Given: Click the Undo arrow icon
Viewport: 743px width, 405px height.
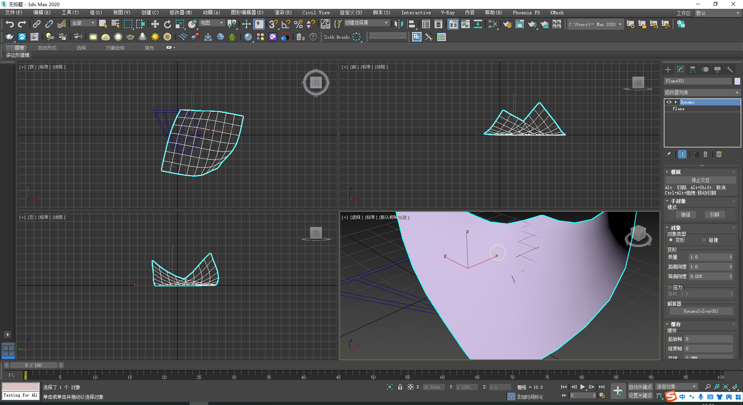Looking at the screenshot, I should point(9,24).
